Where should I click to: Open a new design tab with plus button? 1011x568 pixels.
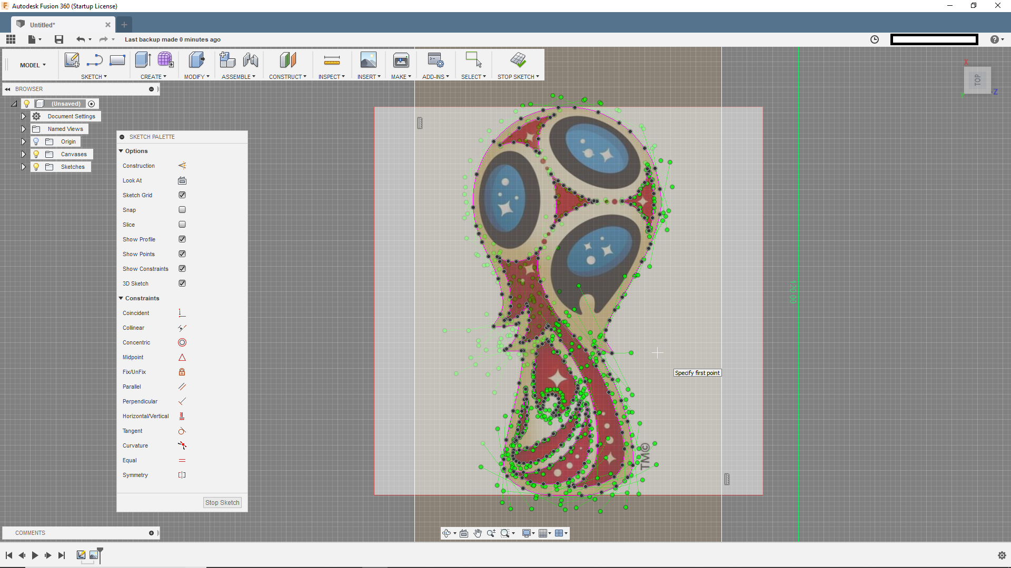[x=124, y=25]
